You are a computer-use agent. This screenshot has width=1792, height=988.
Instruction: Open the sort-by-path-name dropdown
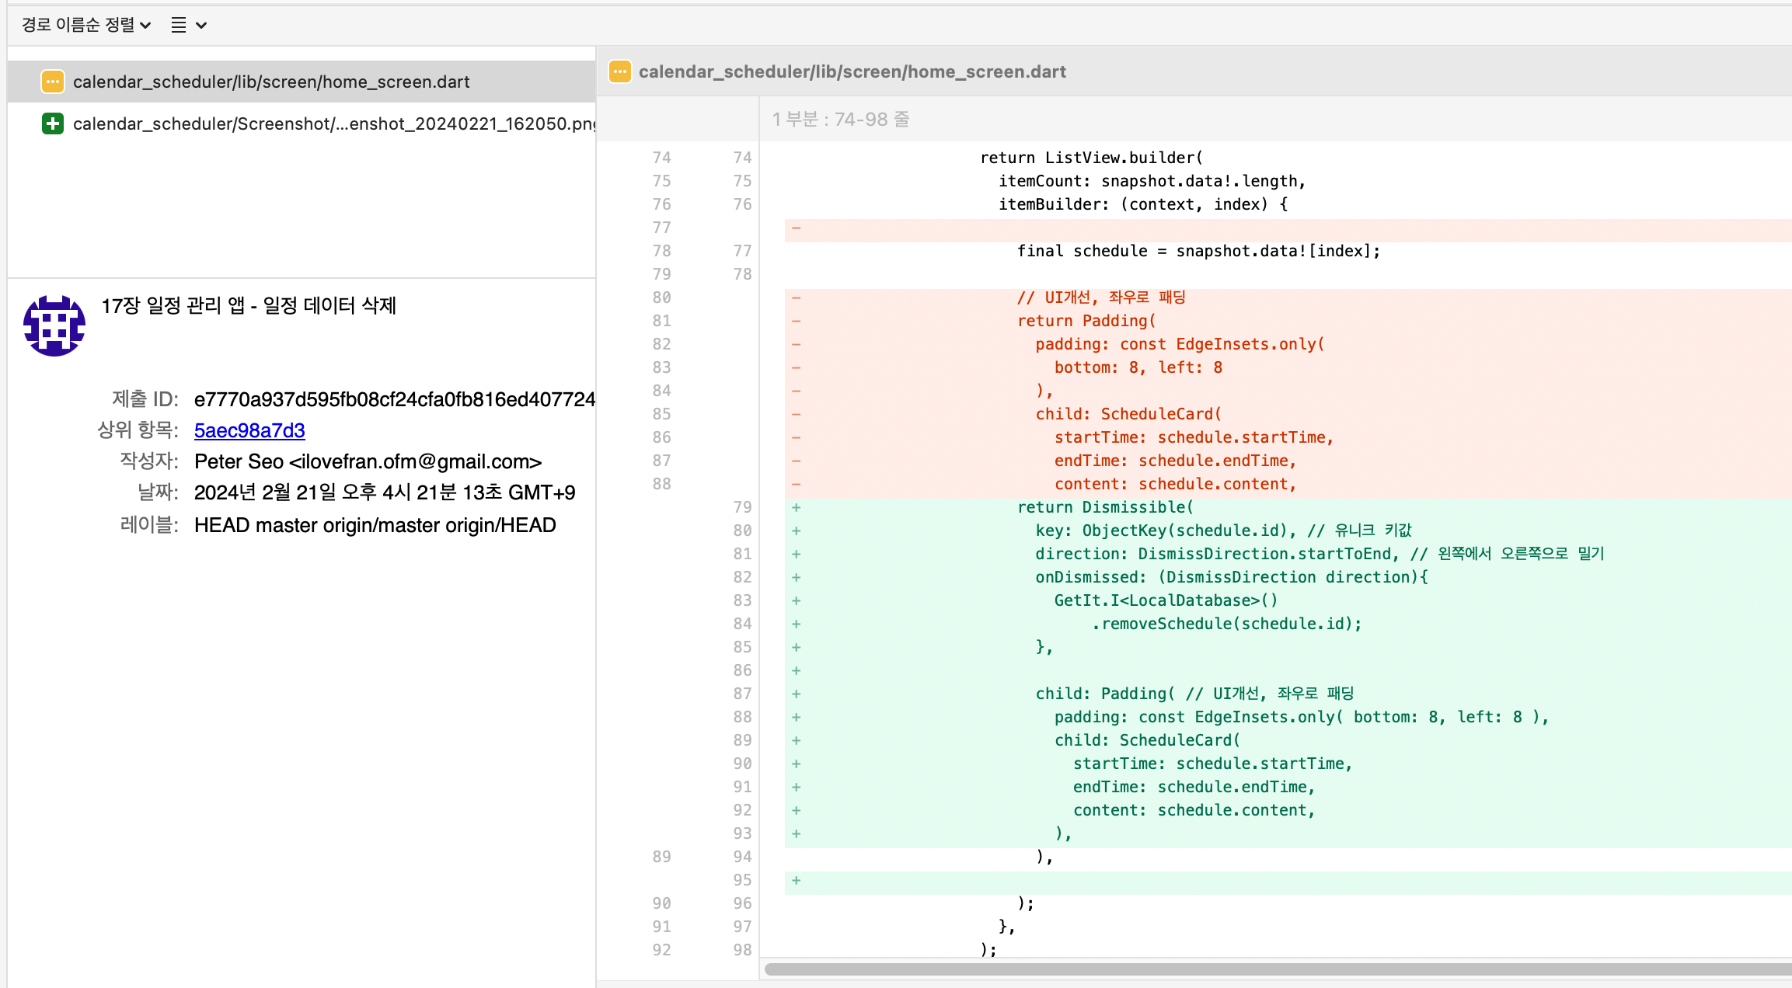click(x=85, y=25)
